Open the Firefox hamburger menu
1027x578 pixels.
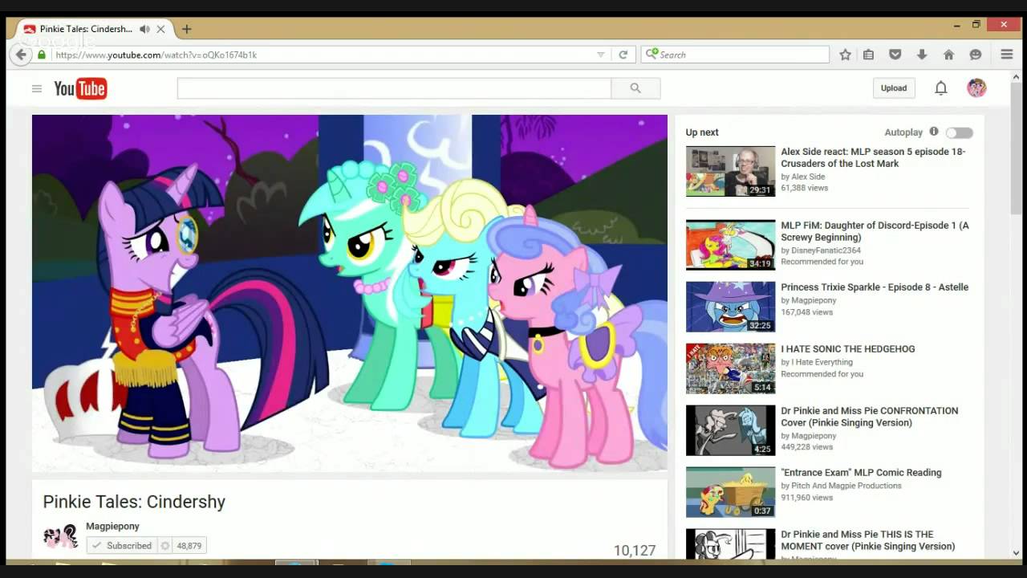[1007, 55]
